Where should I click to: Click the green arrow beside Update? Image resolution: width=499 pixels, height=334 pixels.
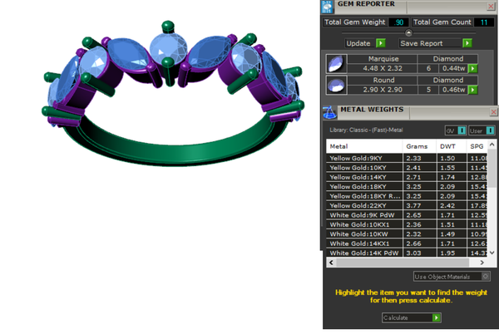[x=381, y=43]
